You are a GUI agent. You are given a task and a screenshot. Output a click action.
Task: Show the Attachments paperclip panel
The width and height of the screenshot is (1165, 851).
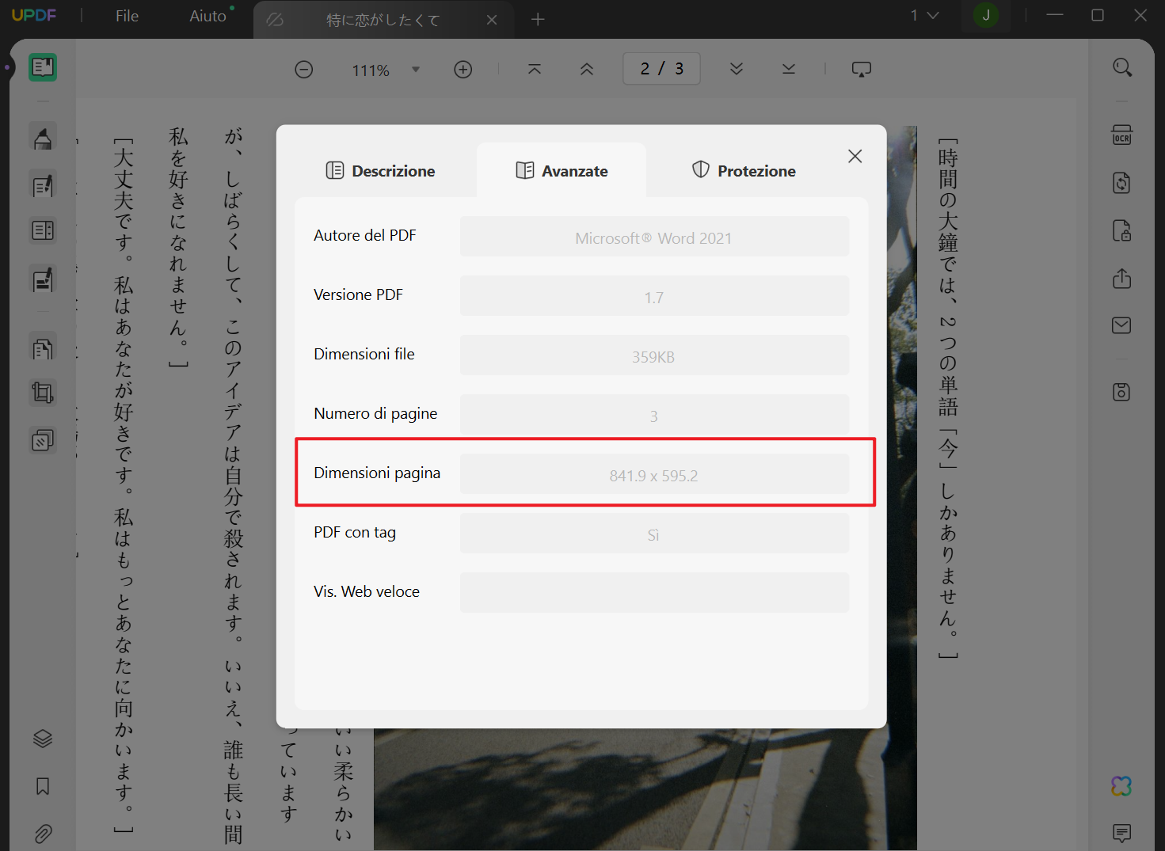pos(43,834)
